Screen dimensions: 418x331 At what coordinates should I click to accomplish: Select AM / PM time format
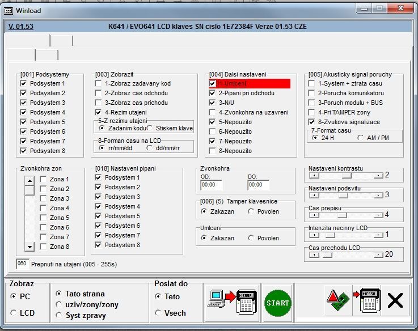pos(361,138)
